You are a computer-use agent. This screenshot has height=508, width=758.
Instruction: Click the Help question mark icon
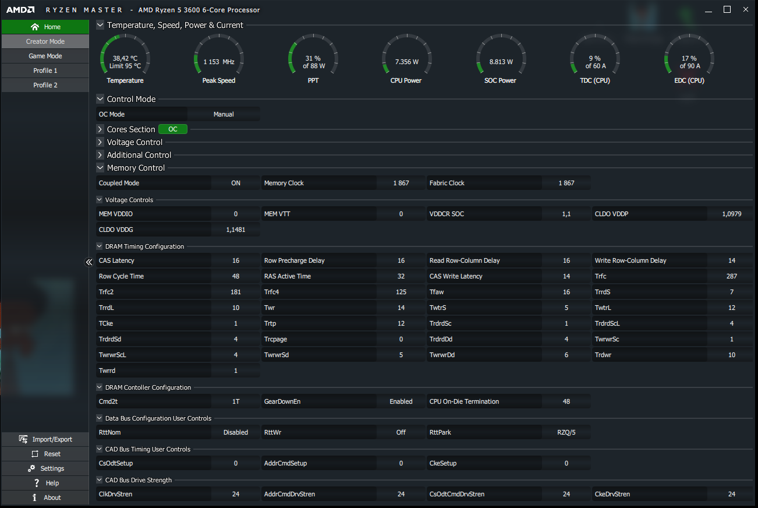(36, 483)
